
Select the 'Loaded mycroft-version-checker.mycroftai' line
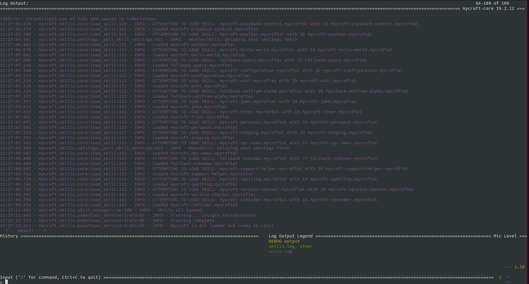pos(127,194)
